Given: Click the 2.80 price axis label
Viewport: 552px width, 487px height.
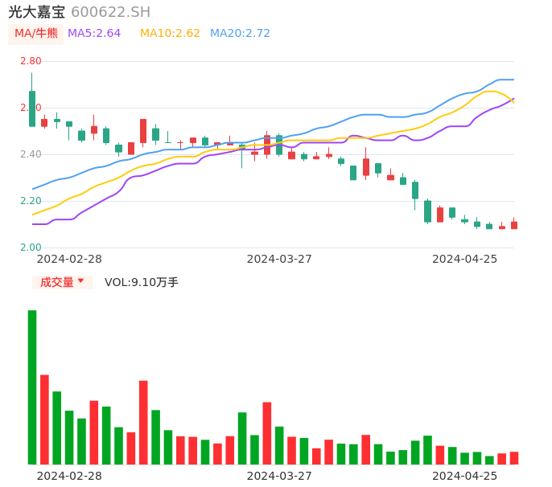Looking at the screenshot, I should pyautogui.click(x=31, y=61).
